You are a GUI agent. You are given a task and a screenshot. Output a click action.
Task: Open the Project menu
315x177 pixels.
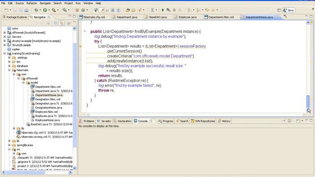coord(68,3)
